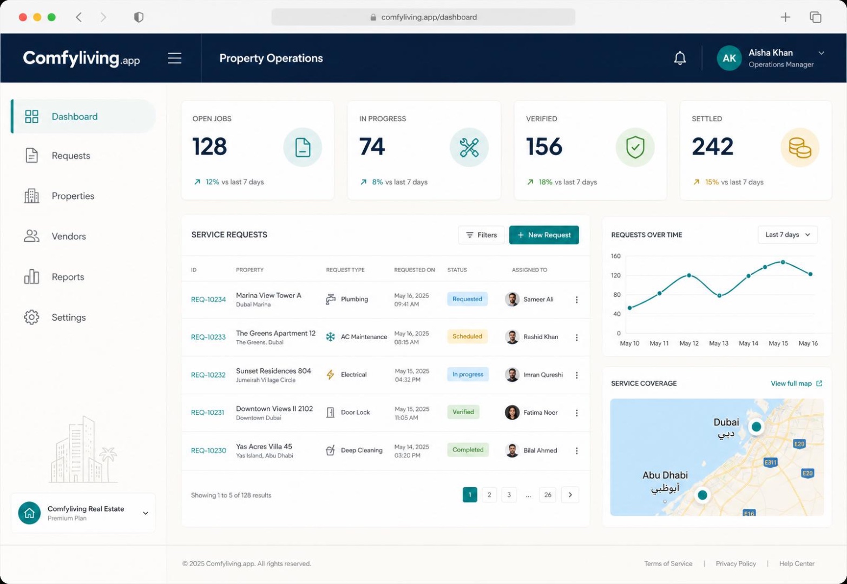Open more options for REQ-10231
Image resolution: width=847 pixels, height=584 pixels.
click(576, 413)
